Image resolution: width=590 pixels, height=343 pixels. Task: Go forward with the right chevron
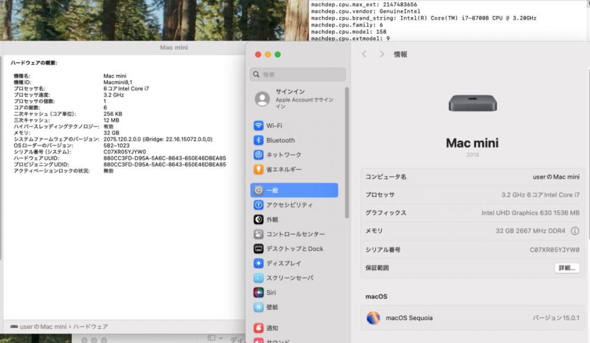click(x=382, y=54)
